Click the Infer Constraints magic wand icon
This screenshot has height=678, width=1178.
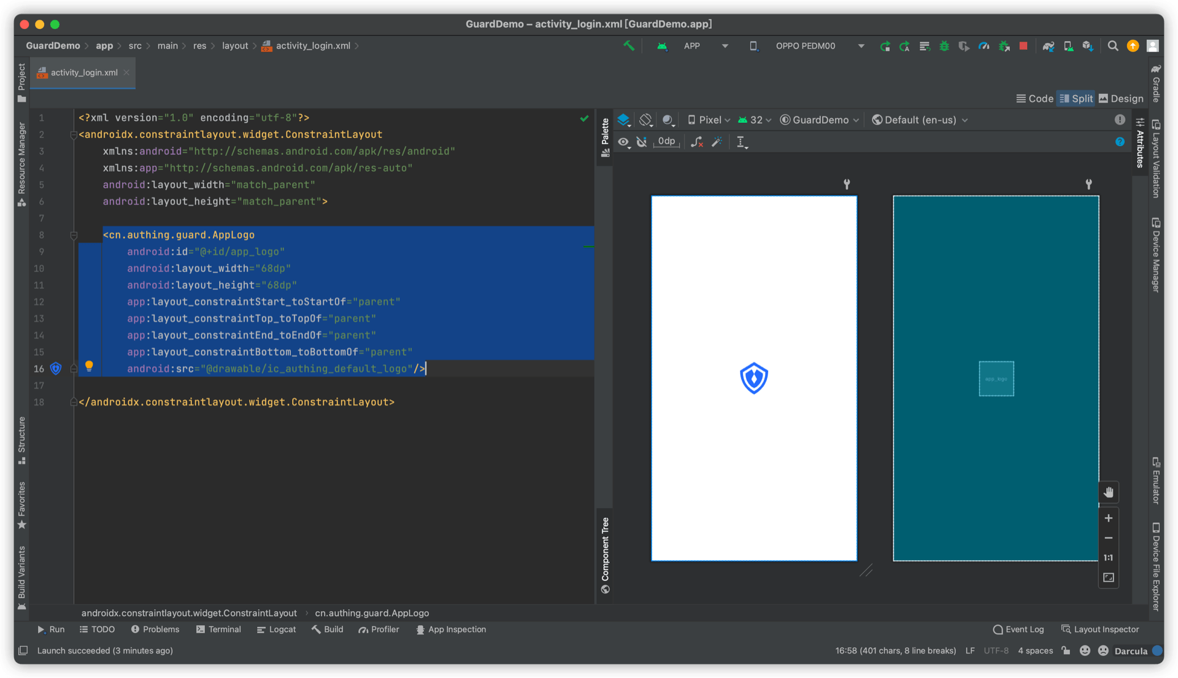717,142
